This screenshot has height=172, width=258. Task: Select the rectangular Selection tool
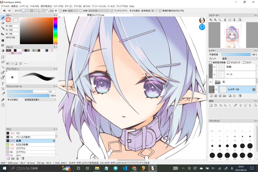[x=3, y=57]
